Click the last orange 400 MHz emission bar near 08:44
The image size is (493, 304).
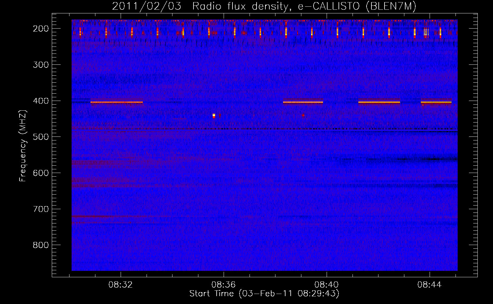(436, 102)
